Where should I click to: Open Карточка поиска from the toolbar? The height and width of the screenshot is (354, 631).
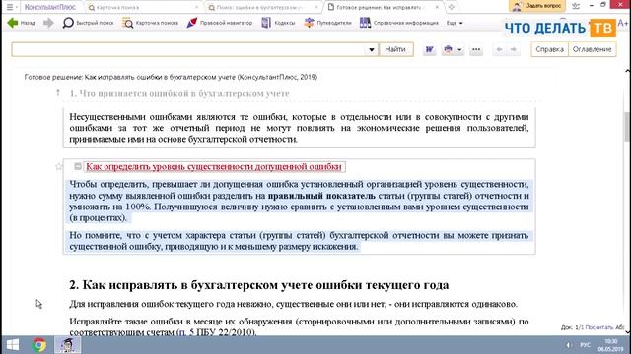click(x=150, y=23)
